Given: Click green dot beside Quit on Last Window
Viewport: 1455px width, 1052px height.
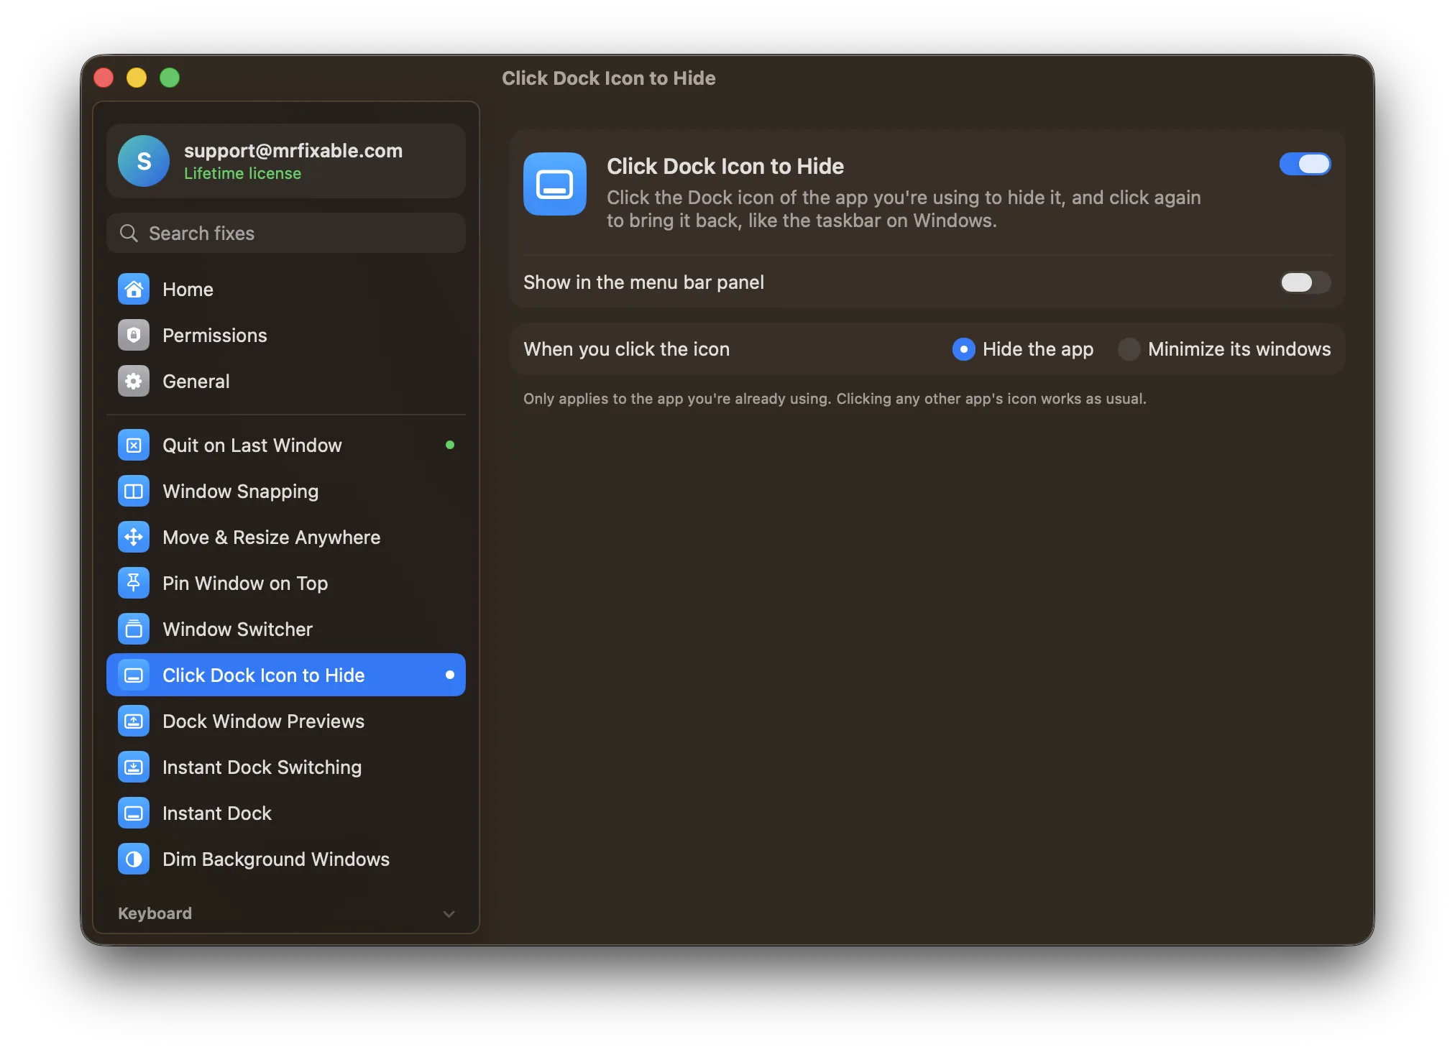Looking at the screenshot, I should pos(450,445).
